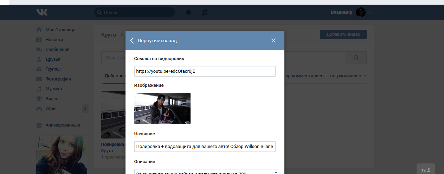Click the Владимир username in header

tap(341, 12)
